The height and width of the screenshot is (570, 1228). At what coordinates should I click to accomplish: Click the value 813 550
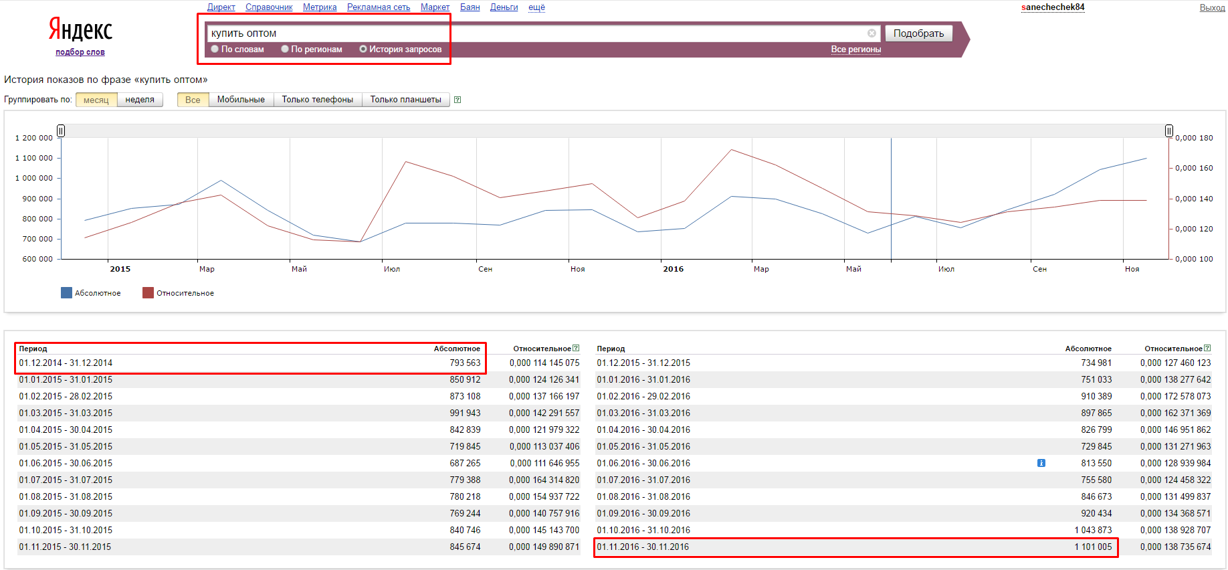(x=1096, y=463)
